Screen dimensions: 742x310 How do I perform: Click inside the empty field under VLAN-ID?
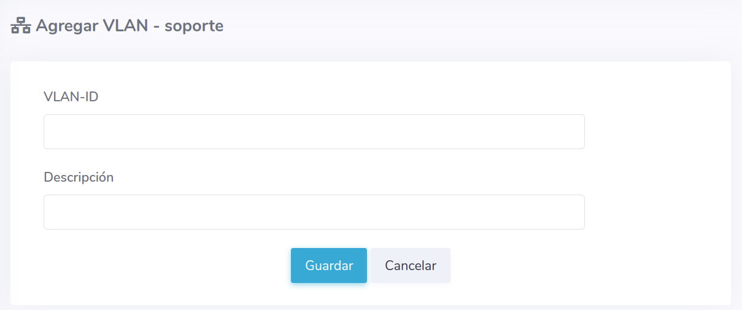tap(314, 131)
